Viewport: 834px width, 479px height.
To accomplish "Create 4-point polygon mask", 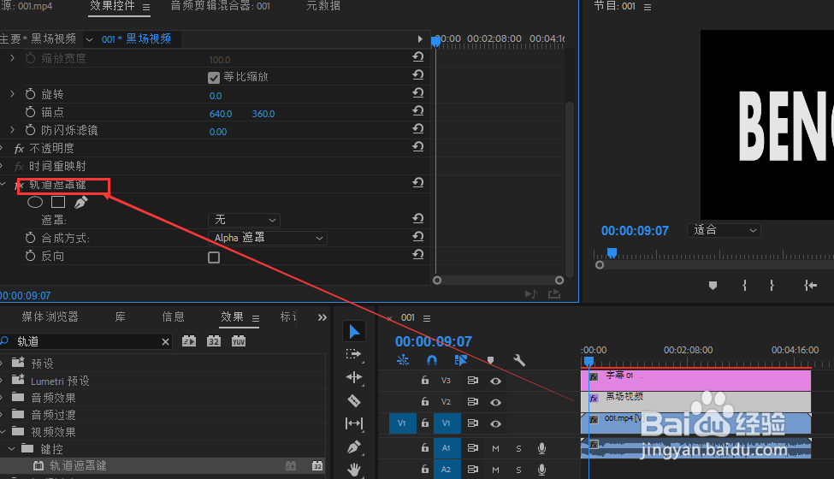I will coord(58,202).
